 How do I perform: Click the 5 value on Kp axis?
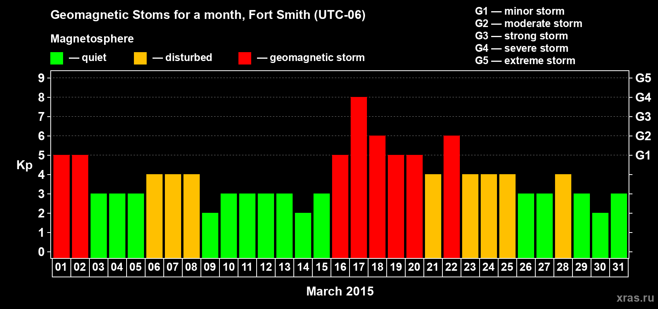coord(41,155)
